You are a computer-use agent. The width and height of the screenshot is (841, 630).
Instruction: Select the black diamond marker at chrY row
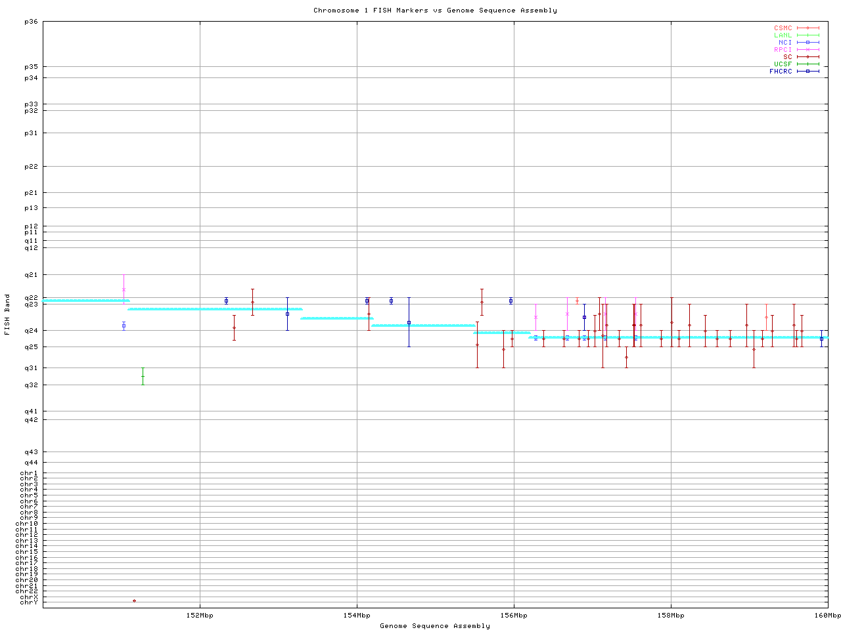(x=134, y=600)
